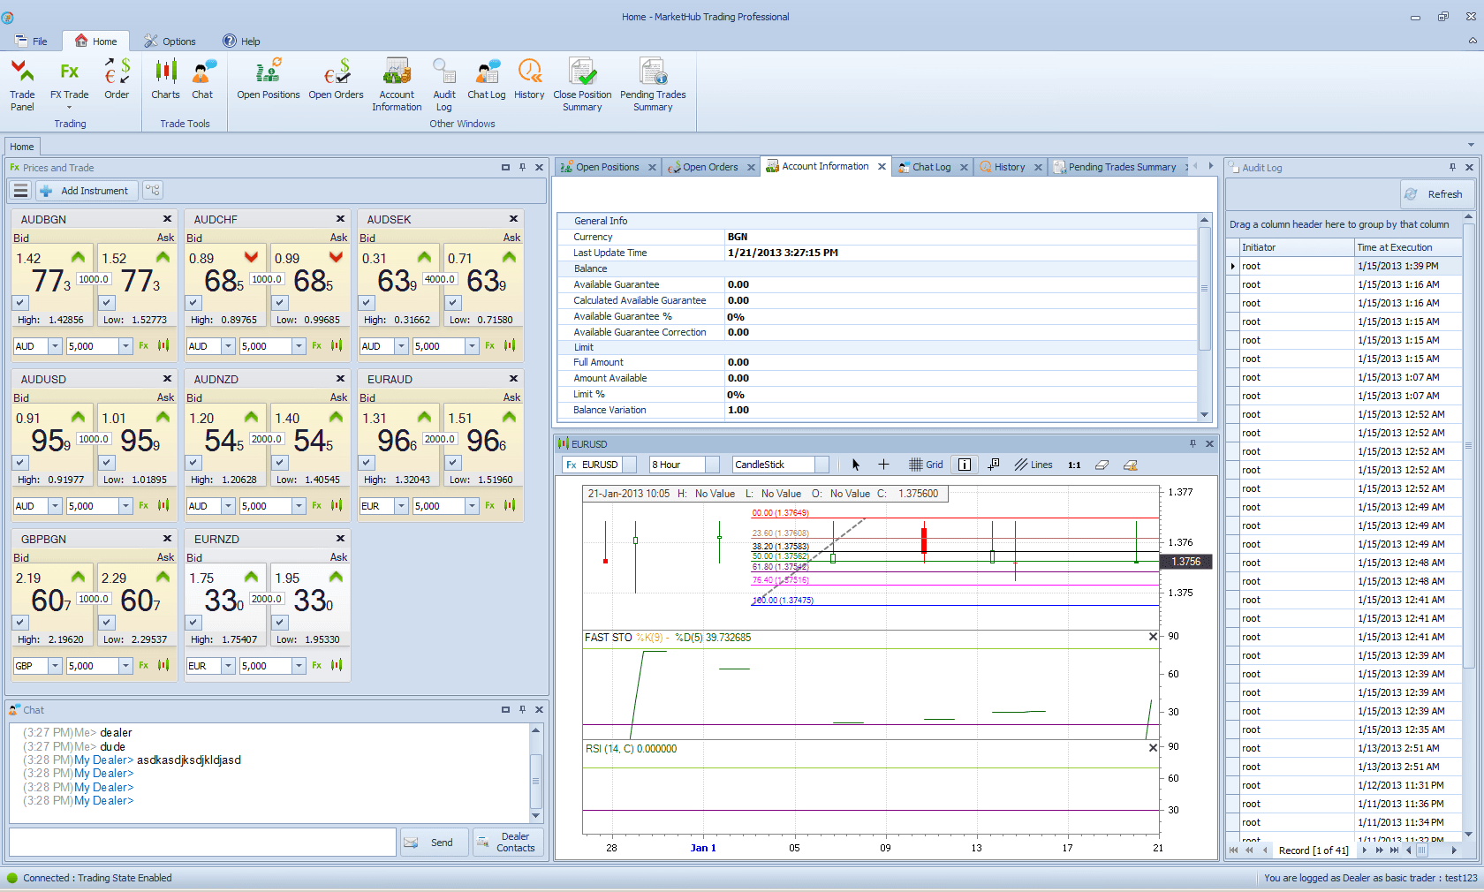The image size is (1484, 892).
Task: Launch the Charts tool icon
Action: click(x=165, y=79)
